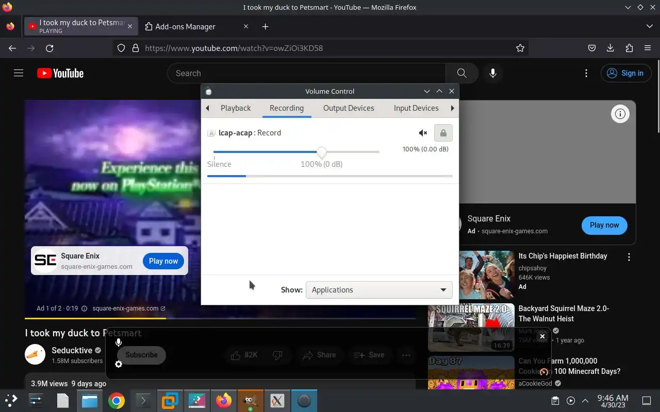Close the YouTube browser tab
This screenshot has height=412, width=660.
click(130, 26)
